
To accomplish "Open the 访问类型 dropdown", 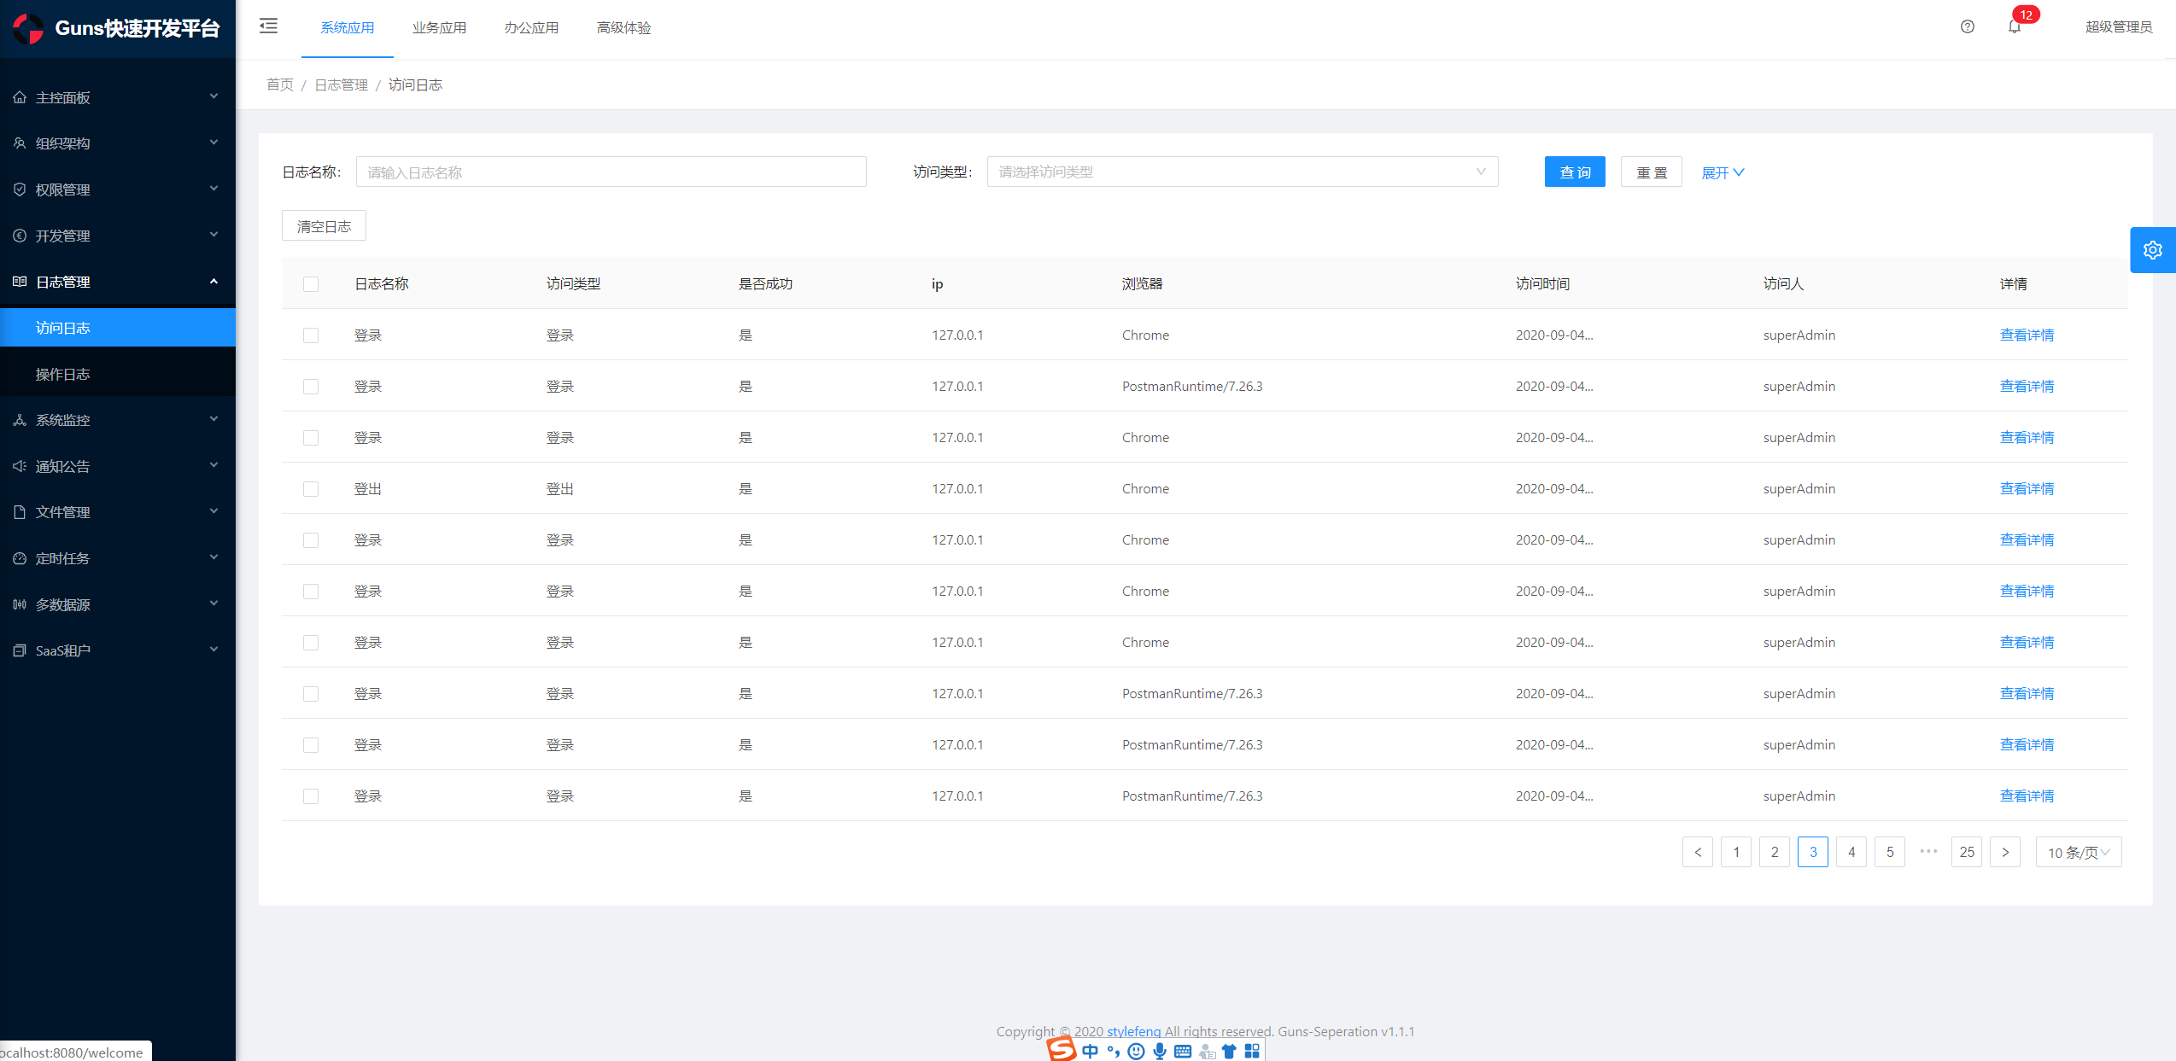I will point(1242,172).
